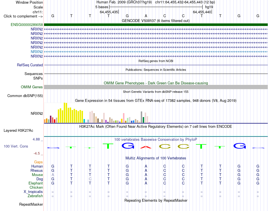
Task: Click 'OMIM Gene Phenotypes' green track title
Action: pyautogui.click(x=156, y=83)
